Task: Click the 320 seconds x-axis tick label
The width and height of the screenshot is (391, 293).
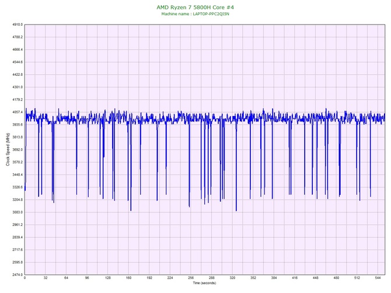Action: (232, 278)
